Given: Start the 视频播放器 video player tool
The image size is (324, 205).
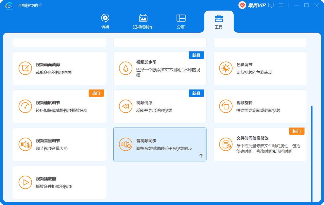Looking at the screenshot, I should tap(59, 182).
